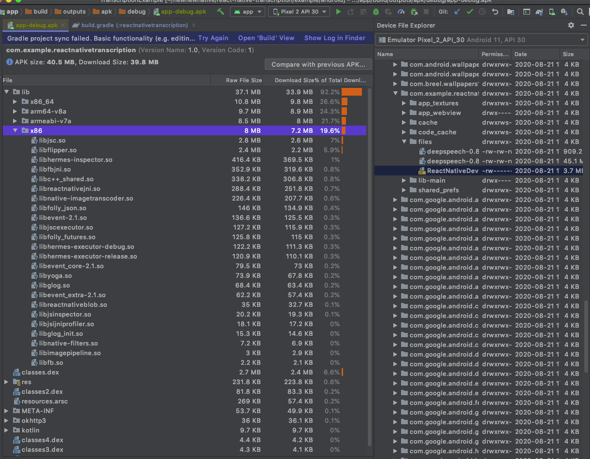Click Device File Explorer vertical scrollbar thumb
This screenshot has width=590, height=459.
click(x=587, y=336)
